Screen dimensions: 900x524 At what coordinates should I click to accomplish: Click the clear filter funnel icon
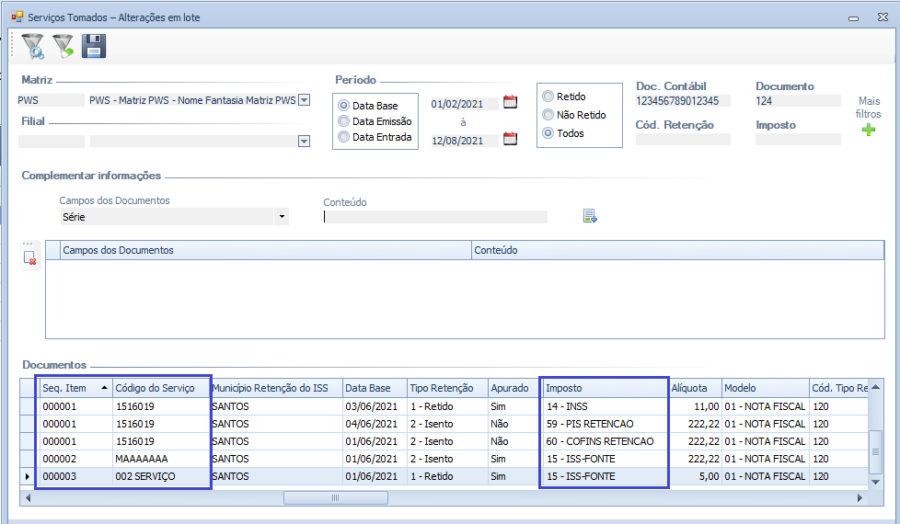click(x=63, y=46)
